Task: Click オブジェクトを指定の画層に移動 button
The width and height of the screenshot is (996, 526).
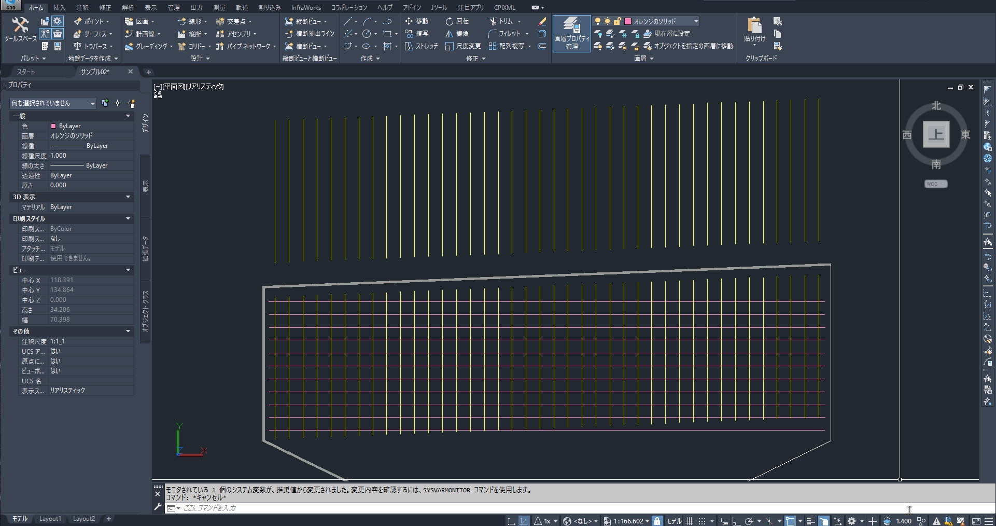Action: coord(690,46)
